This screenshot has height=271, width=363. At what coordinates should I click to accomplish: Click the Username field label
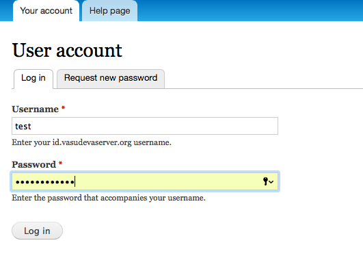coord(35,109)
